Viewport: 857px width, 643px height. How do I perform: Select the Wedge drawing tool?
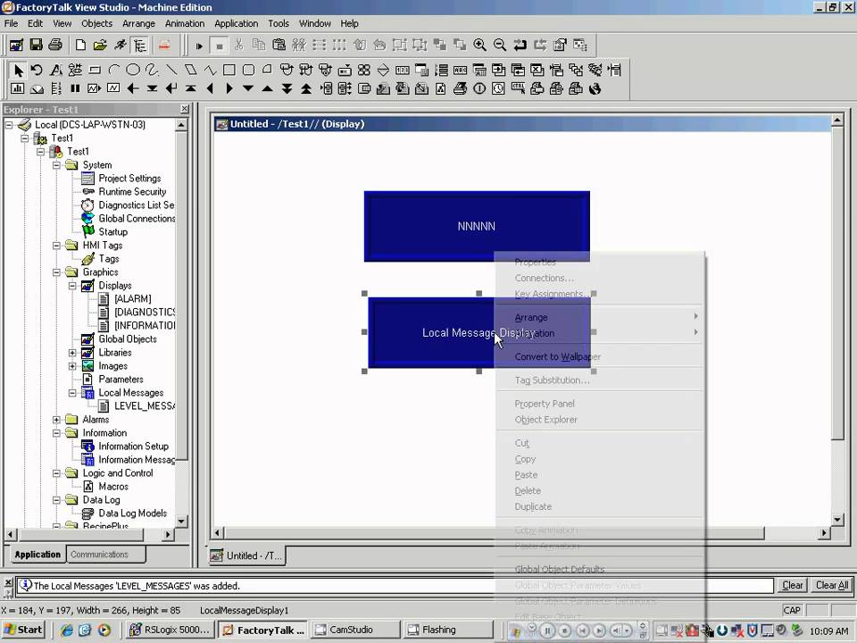pos(267,70)
